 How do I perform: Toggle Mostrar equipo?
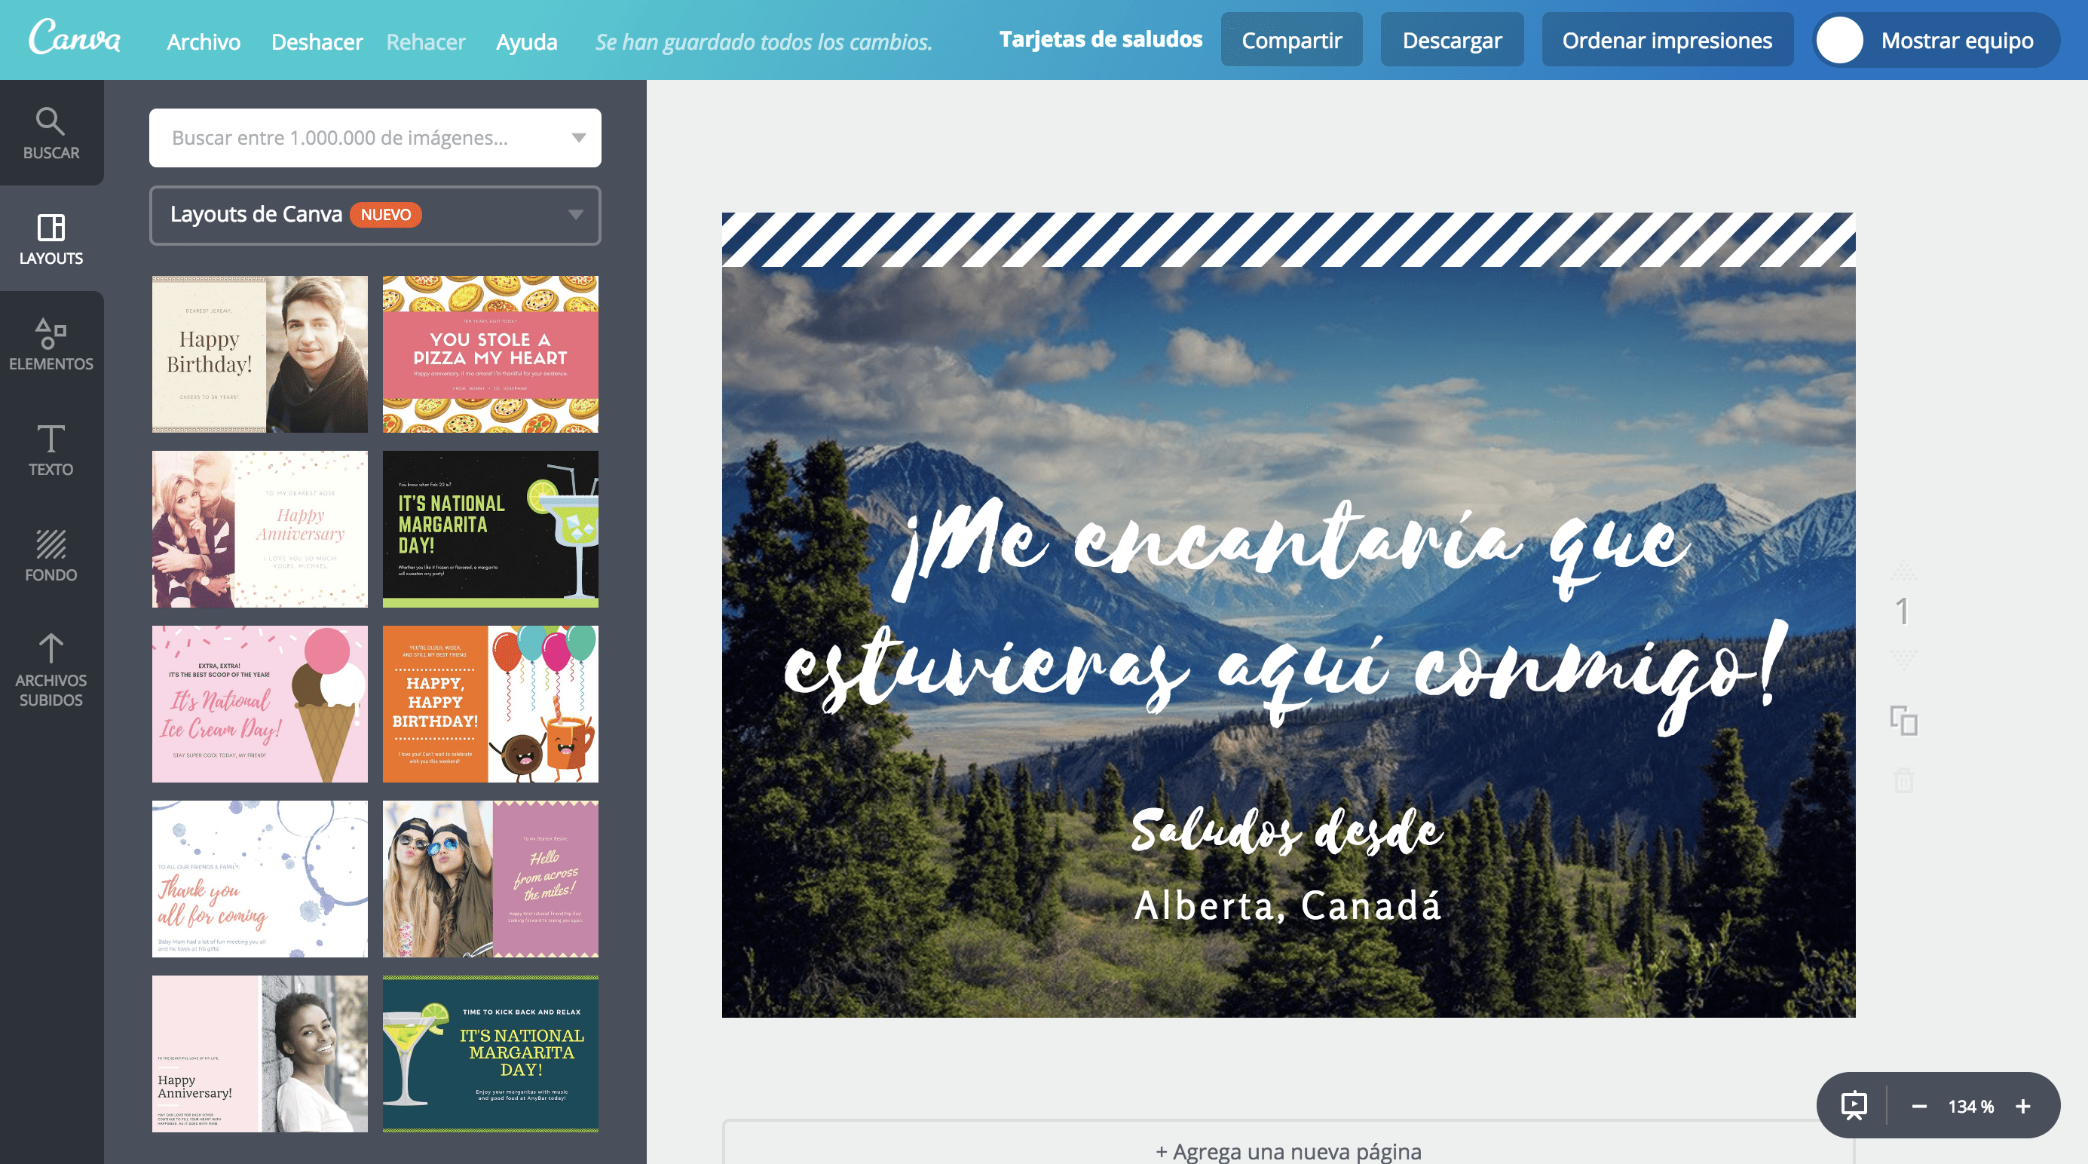coord(1936,40)
